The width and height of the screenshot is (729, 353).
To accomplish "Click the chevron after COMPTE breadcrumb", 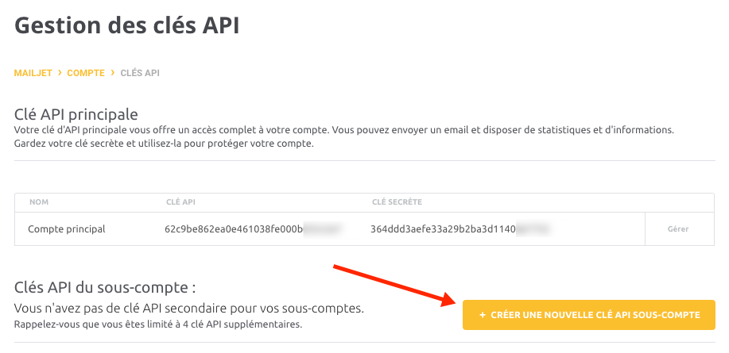I will coord(113,73).
